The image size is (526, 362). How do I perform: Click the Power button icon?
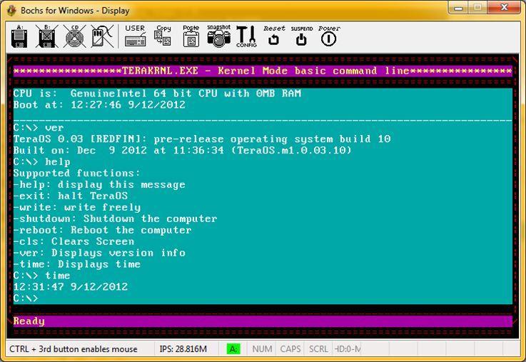[x=329, y=36]
